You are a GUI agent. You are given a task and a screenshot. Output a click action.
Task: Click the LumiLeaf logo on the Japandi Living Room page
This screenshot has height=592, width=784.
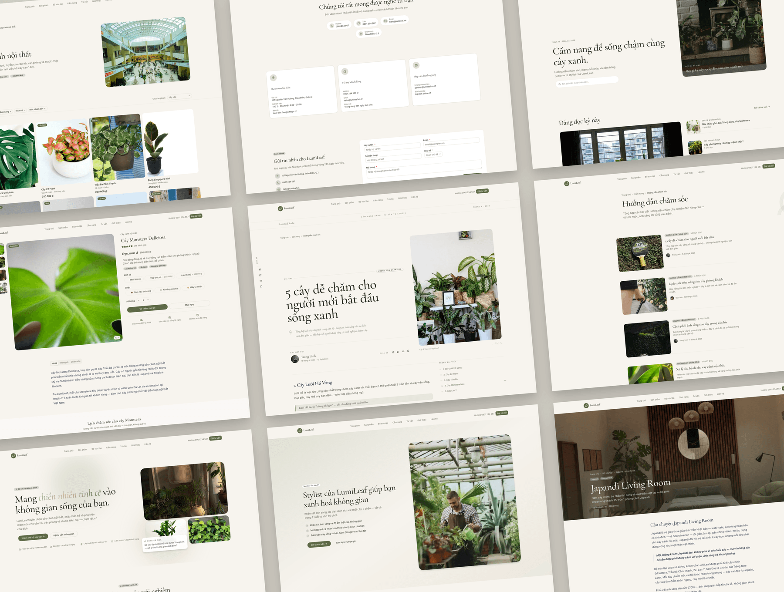click(592, 405)
